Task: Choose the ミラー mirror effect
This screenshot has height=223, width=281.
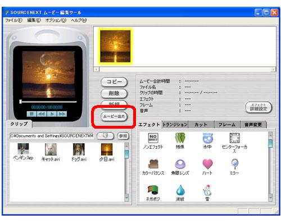Action: point(234,164)
